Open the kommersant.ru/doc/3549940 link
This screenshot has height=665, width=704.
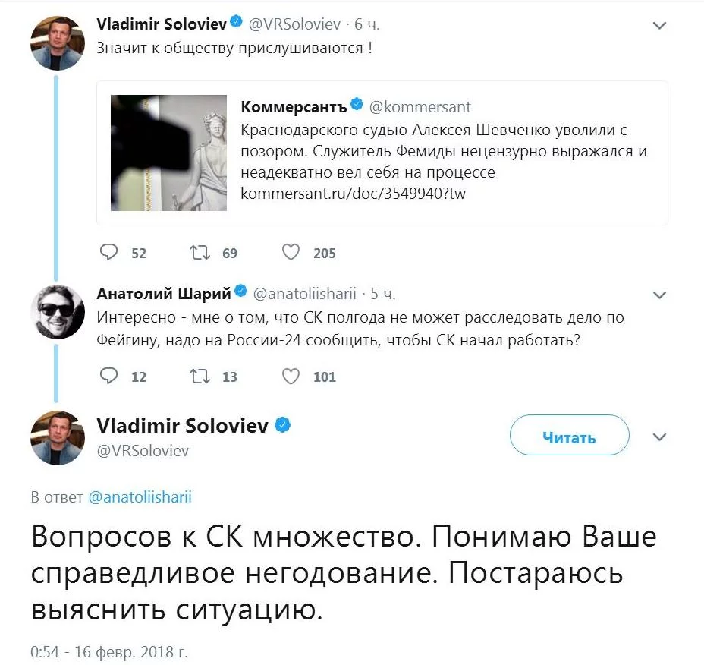pos(353,194)
